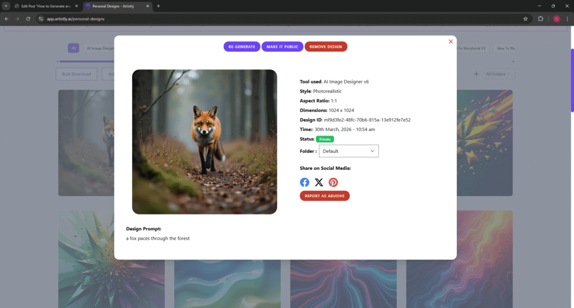Share the design on X (Twitter)

coord(319,182)
